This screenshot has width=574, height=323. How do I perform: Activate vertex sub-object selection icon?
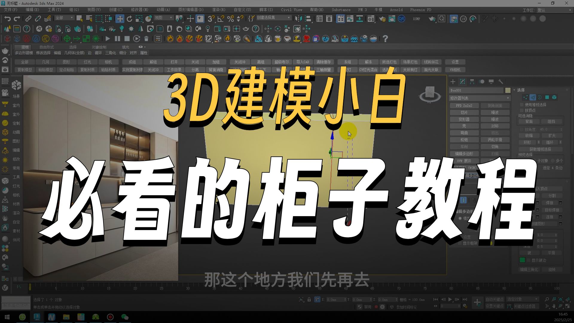click(x=526, y=97)
